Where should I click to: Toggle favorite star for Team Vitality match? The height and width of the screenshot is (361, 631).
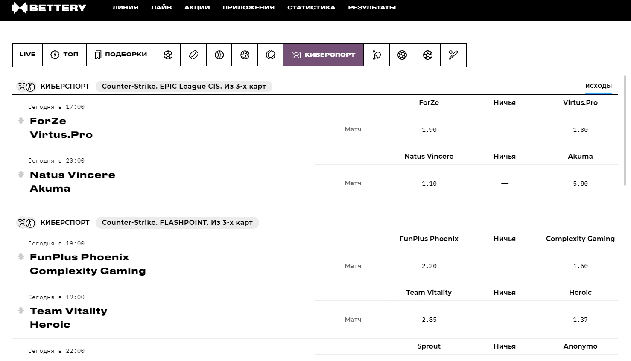[x=21, y=311]
